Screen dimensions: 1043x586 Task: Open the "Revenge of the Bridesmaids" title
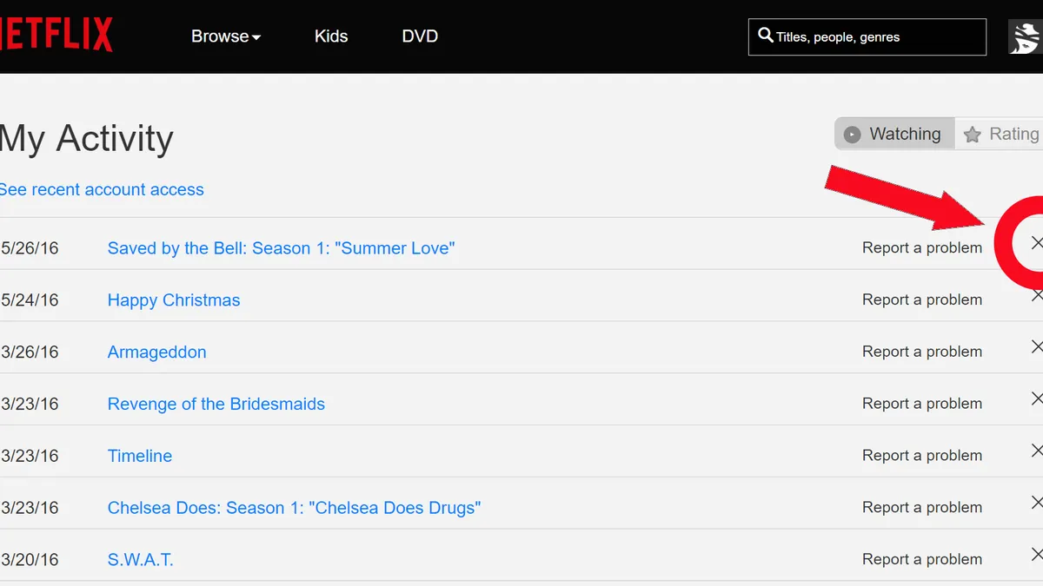click(x=216, y=404)
